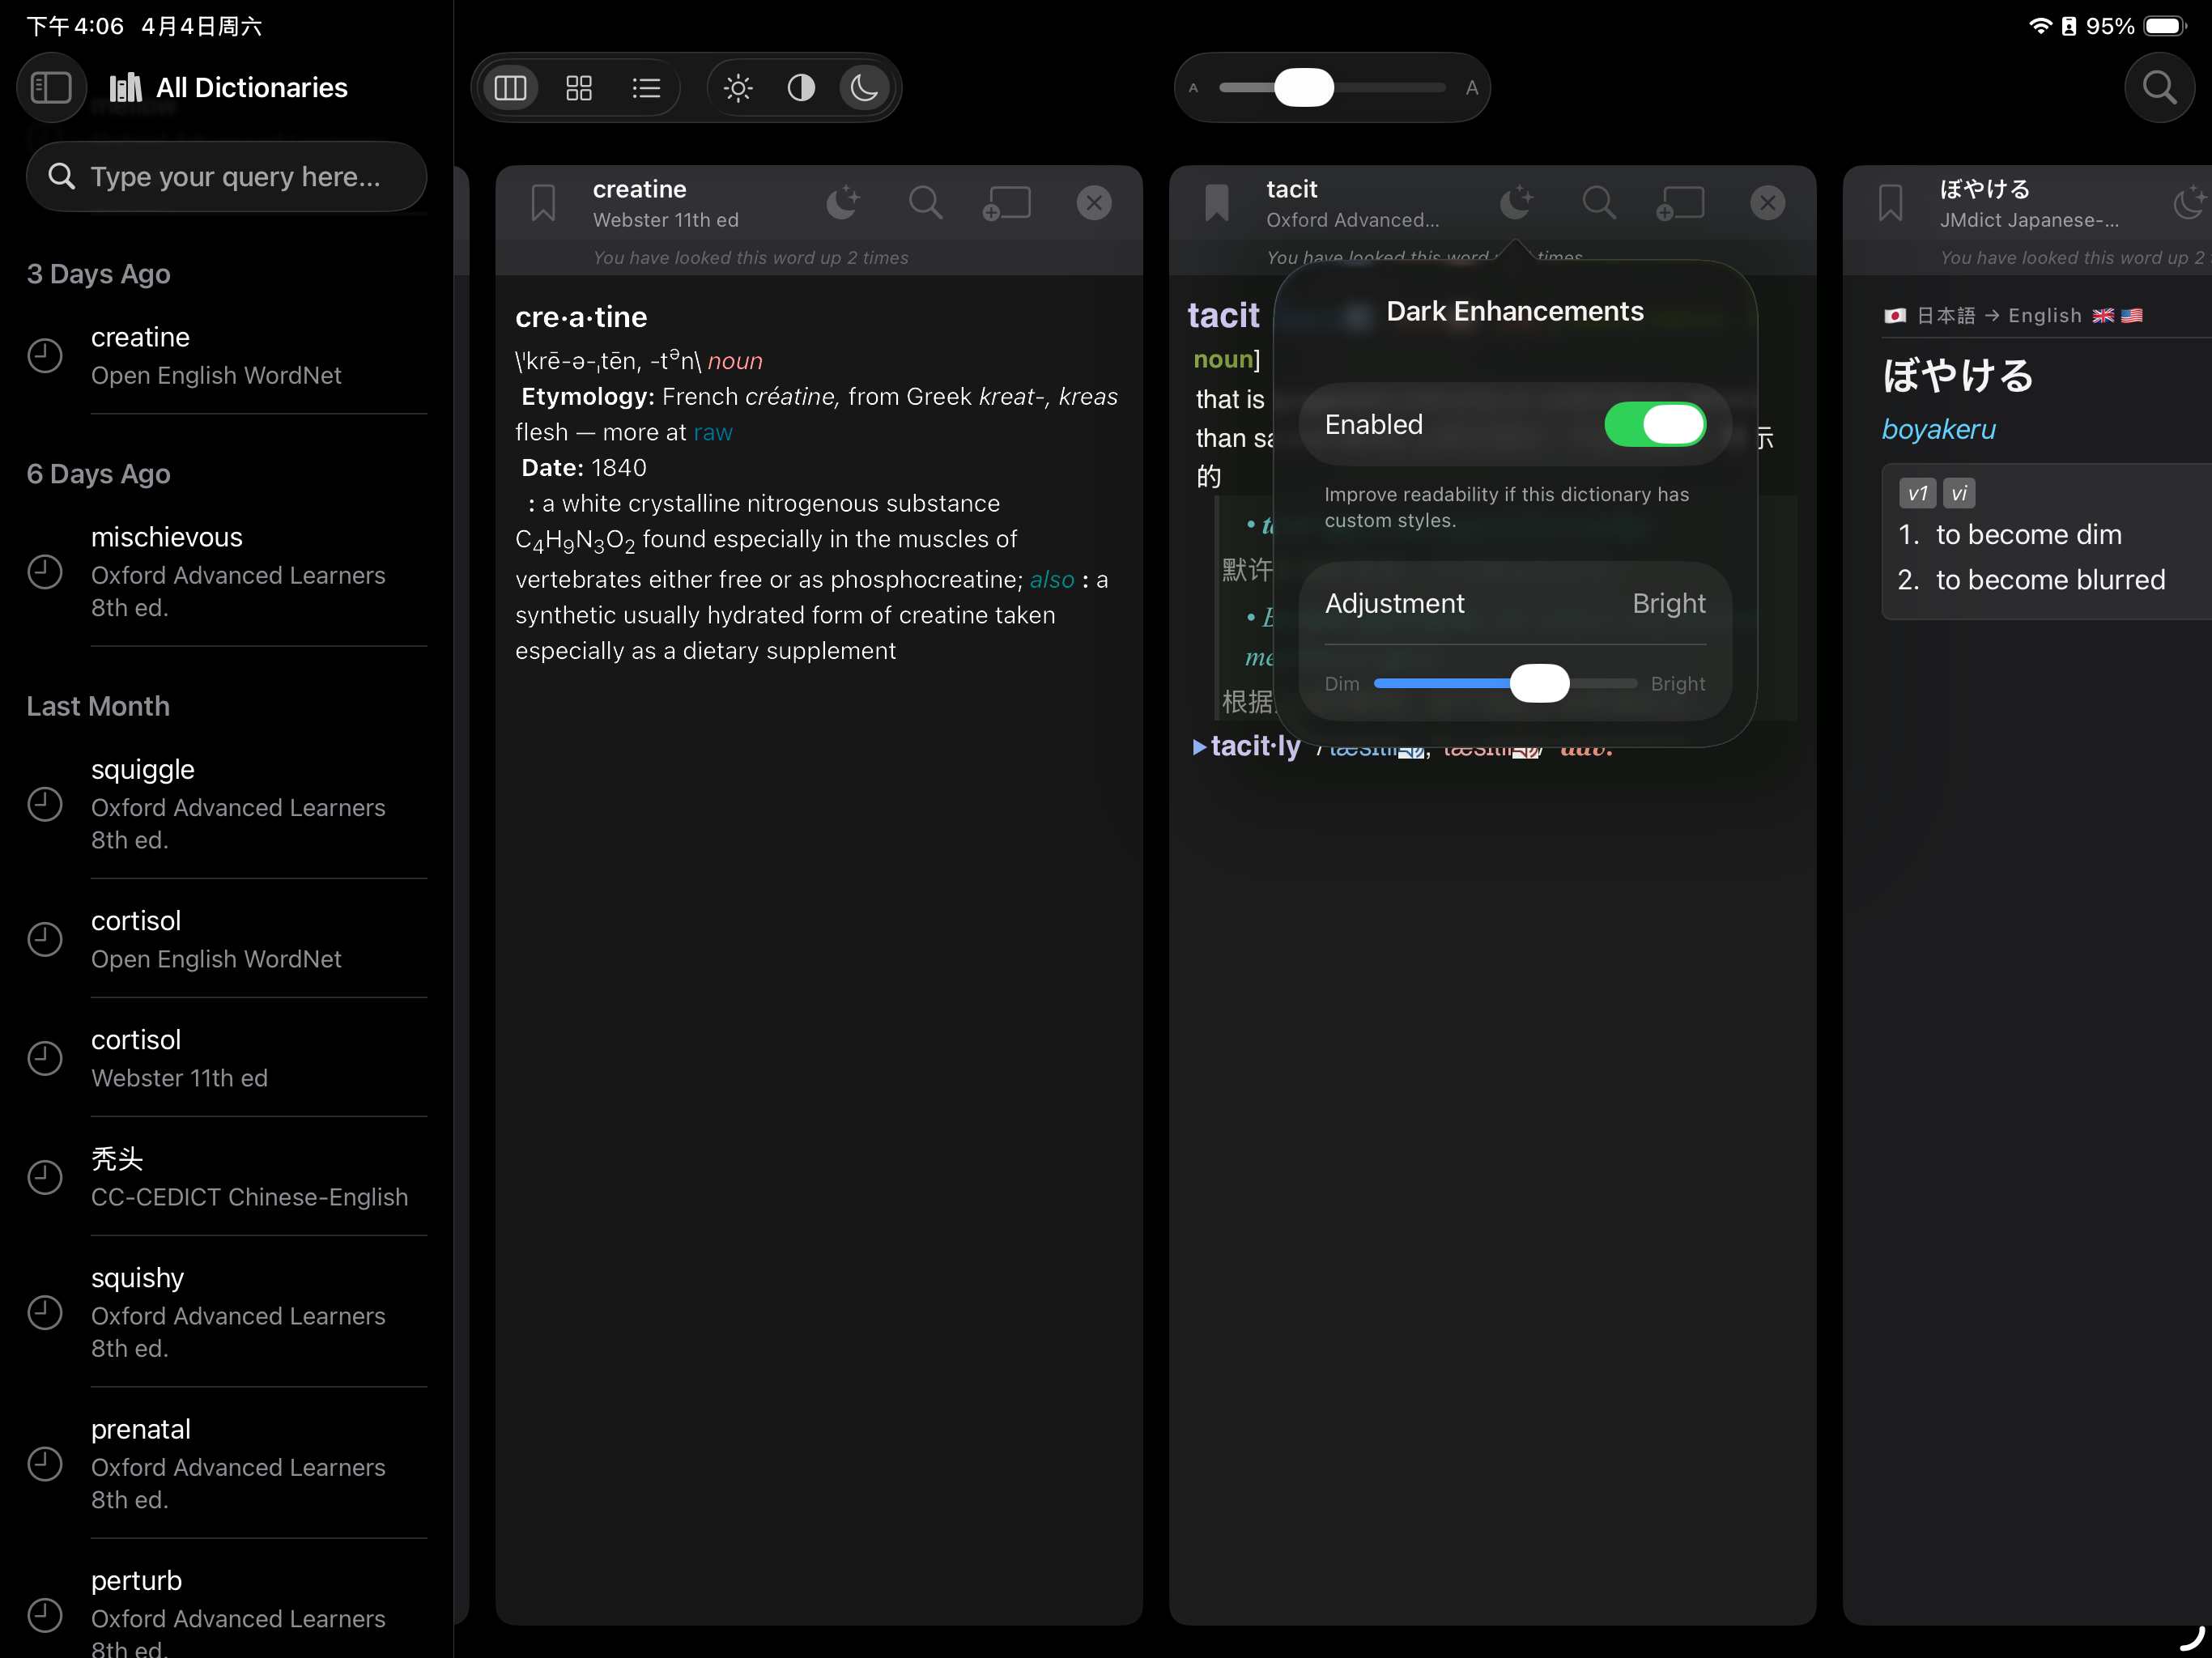Switch to grid layout view

pyautogui.click(x=579, y=88)
